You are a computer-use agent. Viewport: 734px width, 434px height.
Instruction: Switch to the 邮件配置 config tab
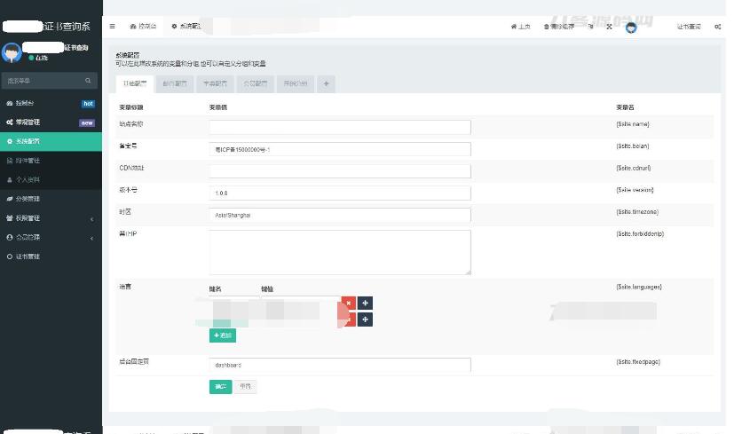pyautogui.click(x=175, y=83)
